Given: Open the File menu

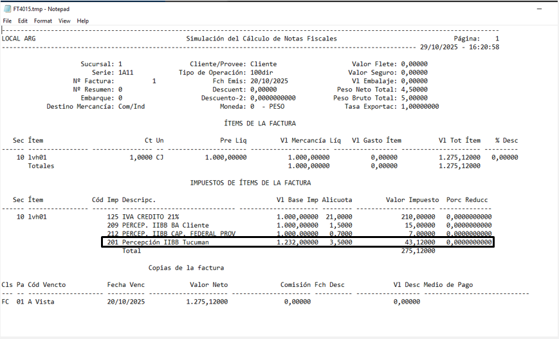Looking at the screenshot, I should 7,21.
